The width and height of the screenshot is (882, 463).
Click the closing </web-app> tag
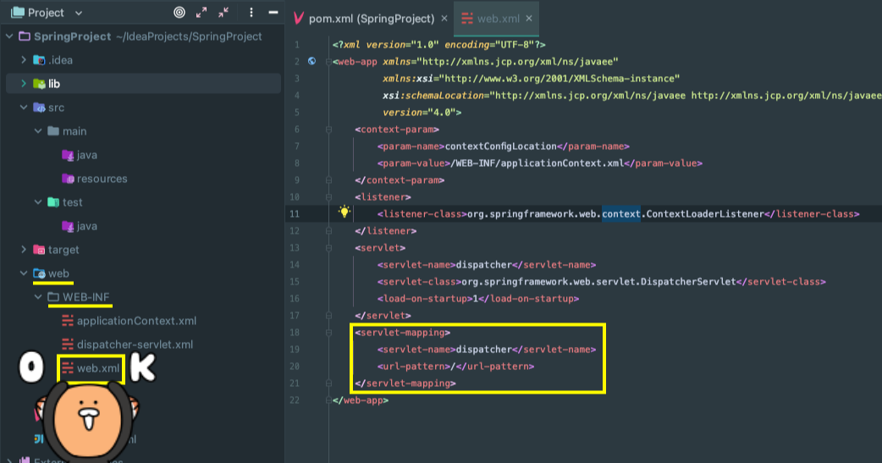click(x=360, y=400)
